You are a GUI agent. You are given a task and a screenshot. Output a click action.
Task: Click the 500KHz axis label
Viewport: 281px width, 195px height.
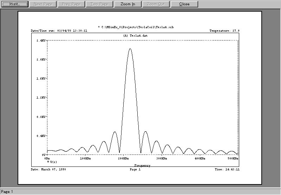233,159
